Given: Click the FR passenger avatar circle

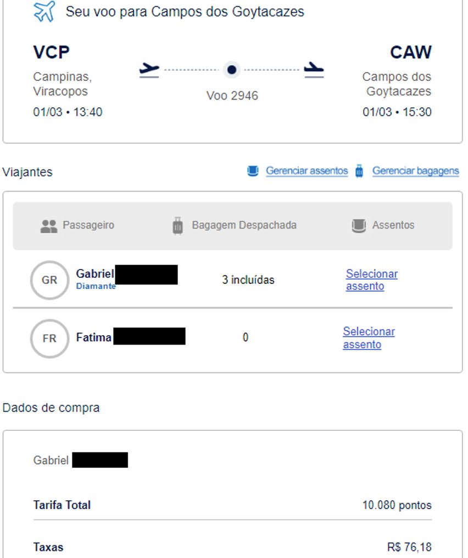Looking at the screenshot, I should [x=49, y=338].
